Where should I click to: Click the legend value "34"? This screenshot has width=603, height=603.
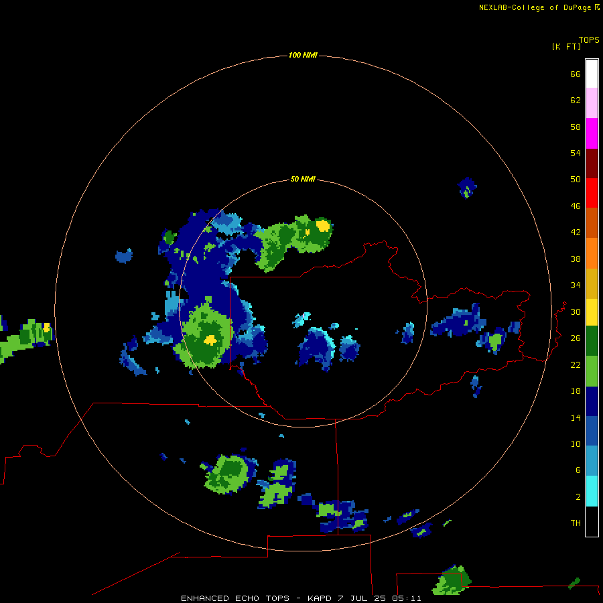click(576, 285)
